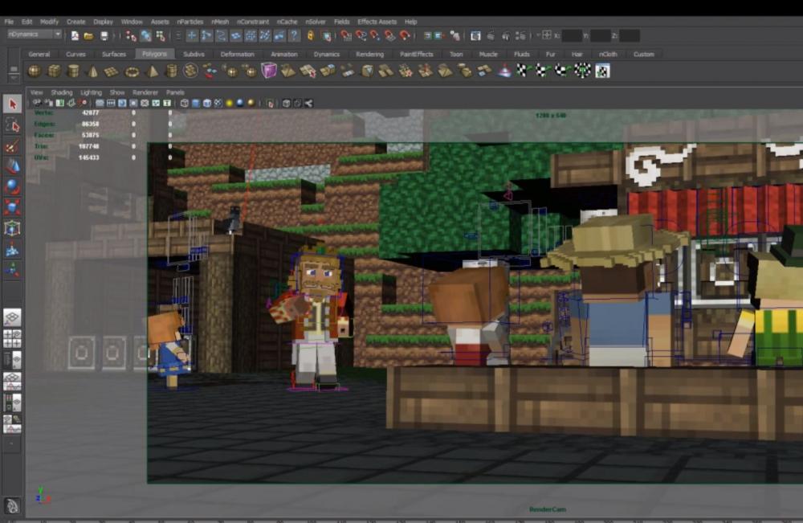This screenshot has height=523, width=803.
Task: Click the Faces count value 53875
Action: click(x=90, y=135)
